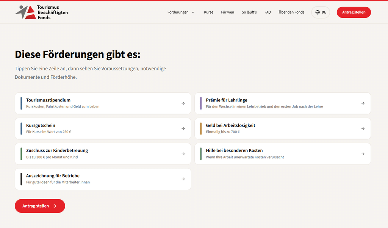The image size is (388, 228).
Task: Click the text 'Wenn Ihre Arbeit unerwartete Kosten verursacht'
Action: tap(245, 157)
